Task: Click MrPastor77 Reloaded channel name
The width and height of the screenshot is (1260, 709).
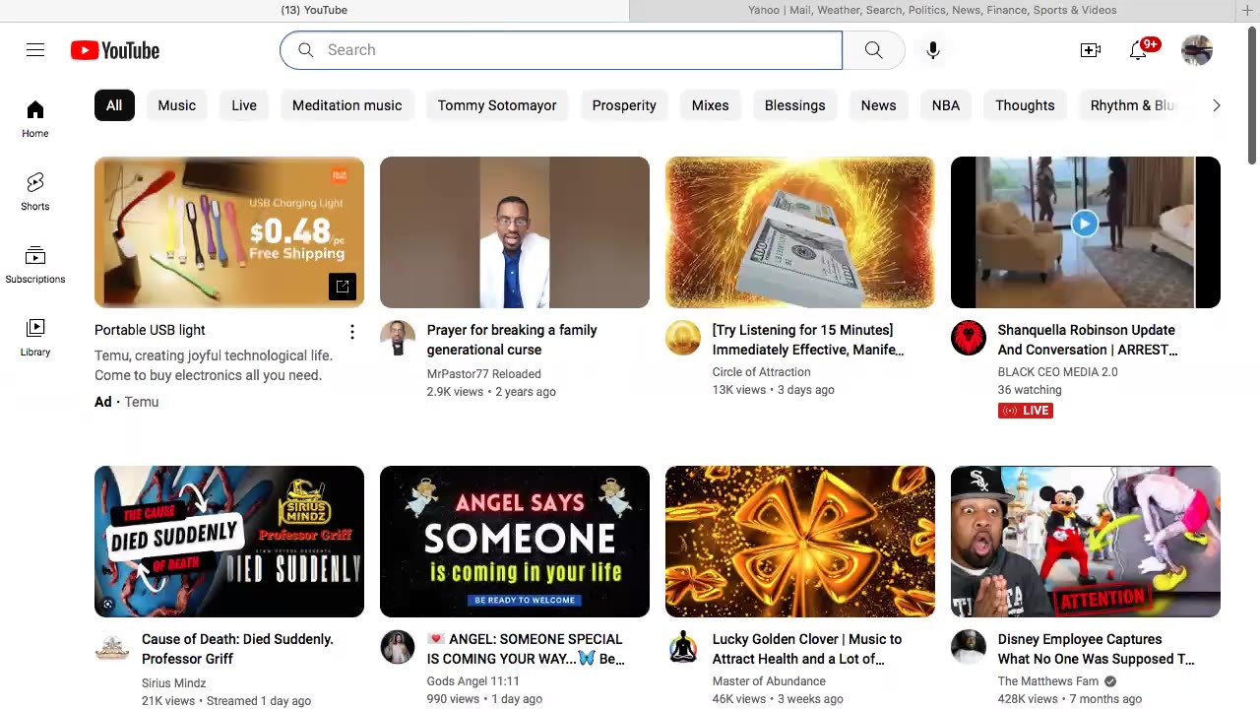Action: [484, 374]
